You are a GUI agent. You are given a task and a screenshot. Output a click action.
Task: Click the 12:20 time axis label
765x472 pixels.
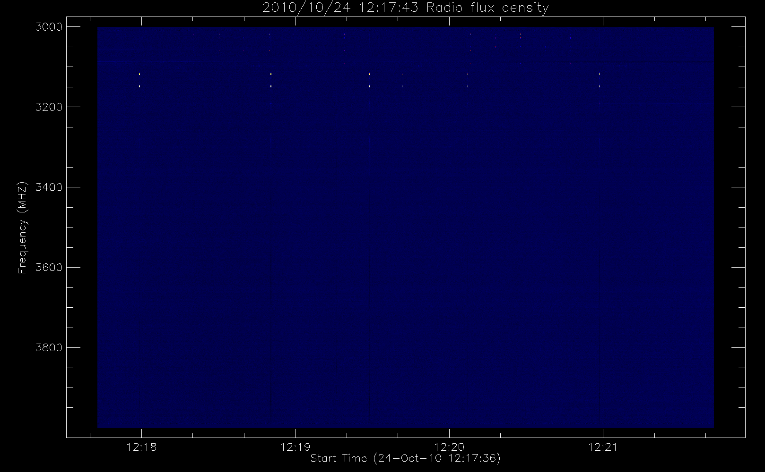click(x=449, y=447)
